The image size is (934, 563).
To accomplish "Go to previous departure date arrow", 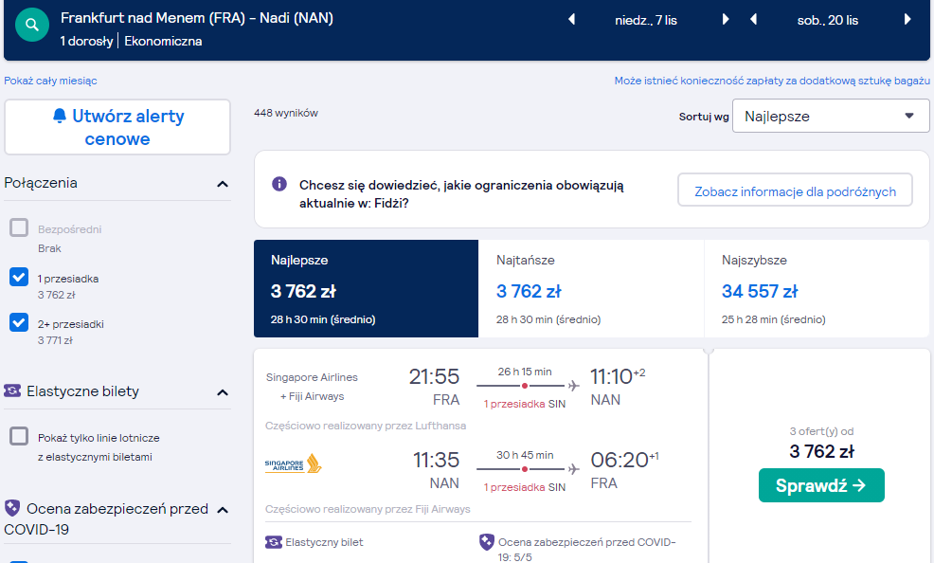I will pyautogui.click(x=571, y=20).
